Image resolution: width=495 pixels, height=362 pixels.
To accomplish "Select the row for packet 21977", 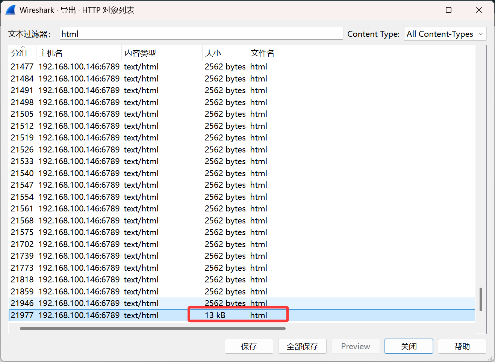I will click(242, 315).
